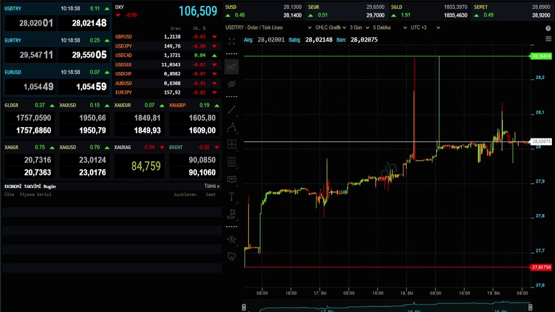Image resolution: width=555 pixels, height=312 pixels.
Task: Select the AUDUSD row in the rates list
Action: tap(166, 83)
